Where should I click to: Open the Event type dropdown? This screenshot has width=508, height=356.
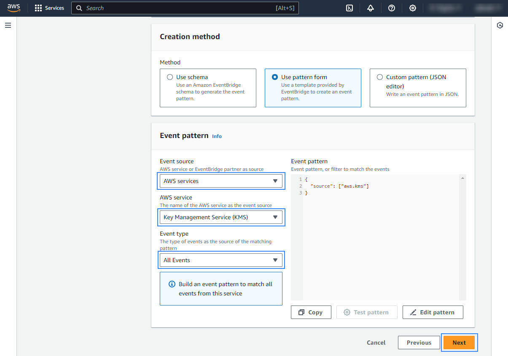click(x=221, y=260)
